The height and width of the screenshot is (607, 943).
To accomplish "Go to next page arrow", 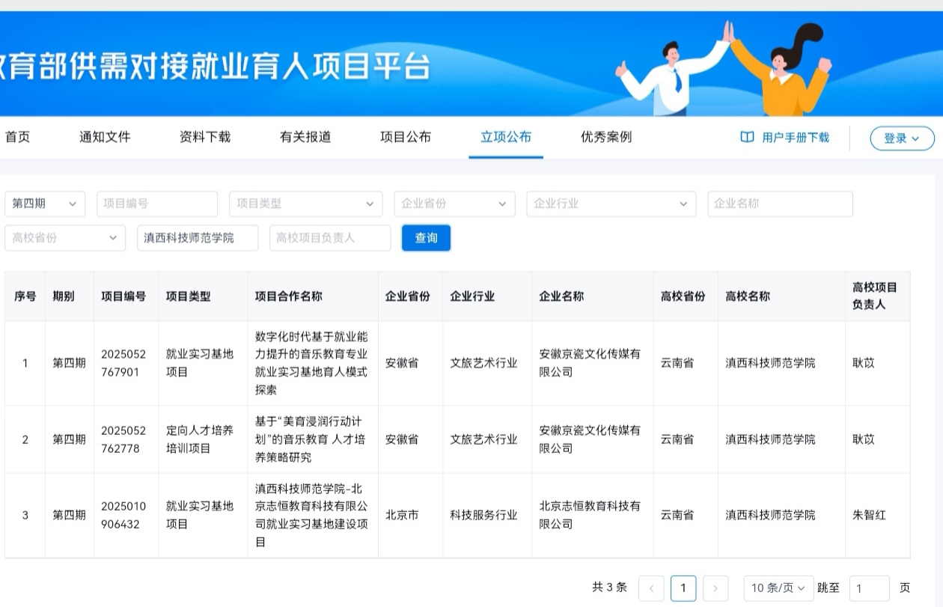I will [x=715, y=588].
